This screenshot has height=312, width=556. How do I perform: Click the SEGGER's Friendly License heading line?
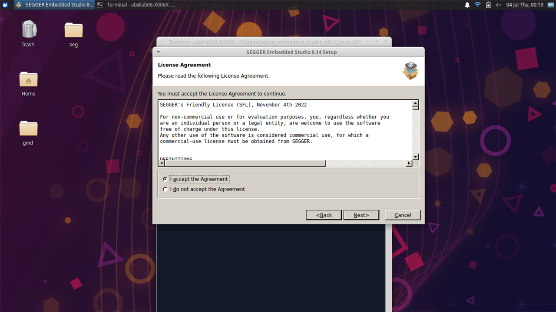233,105
